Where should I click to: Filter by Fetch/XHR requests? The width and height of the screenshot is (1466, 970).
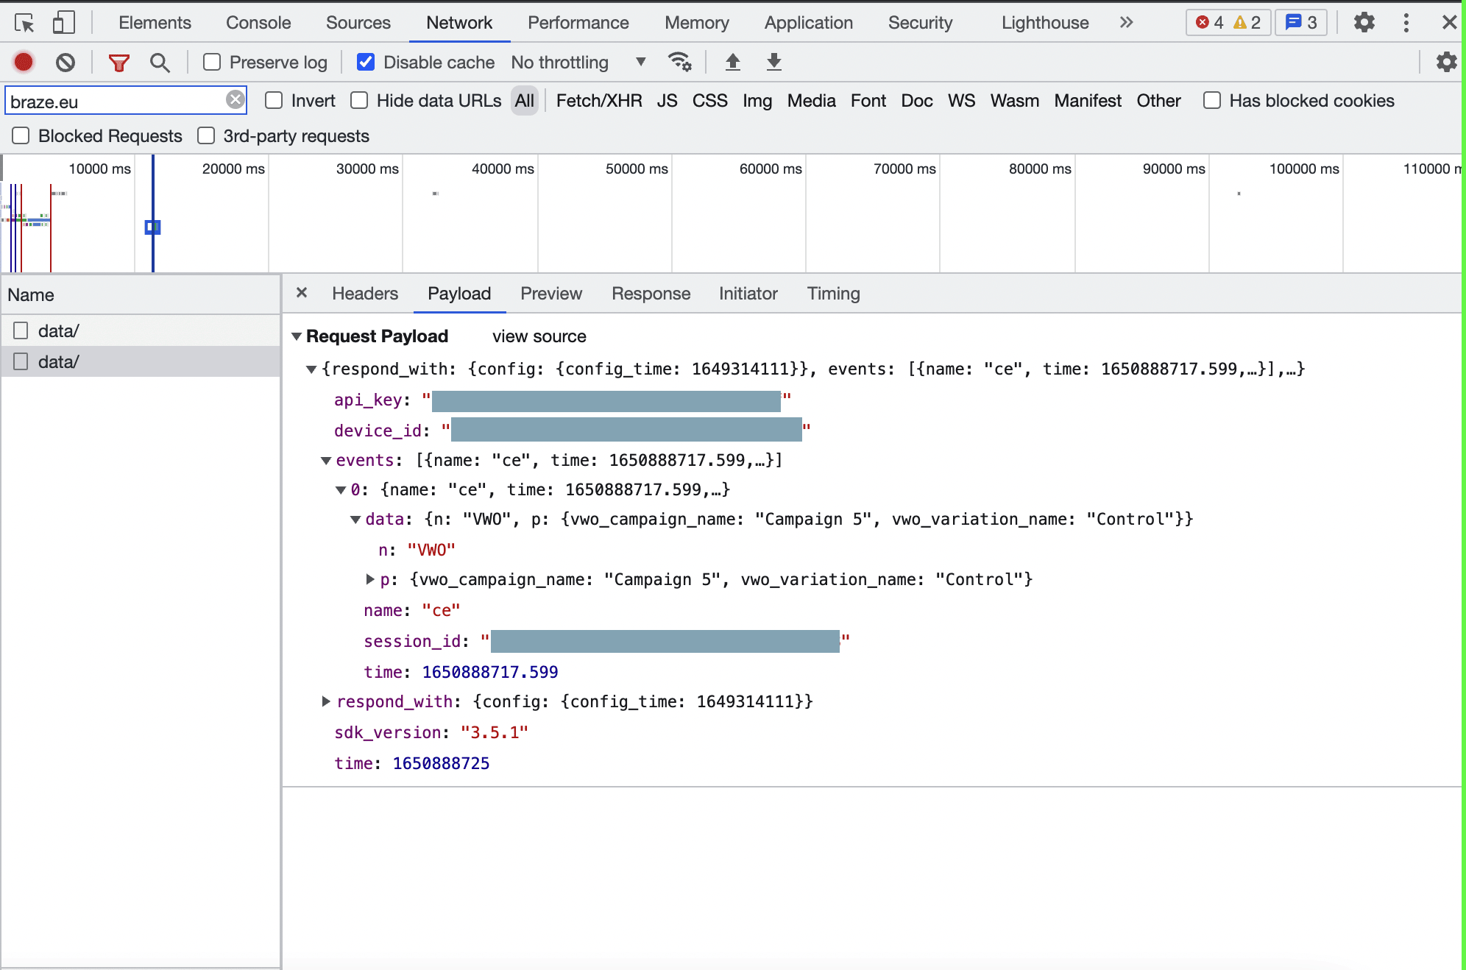click(x=599, y=101)
